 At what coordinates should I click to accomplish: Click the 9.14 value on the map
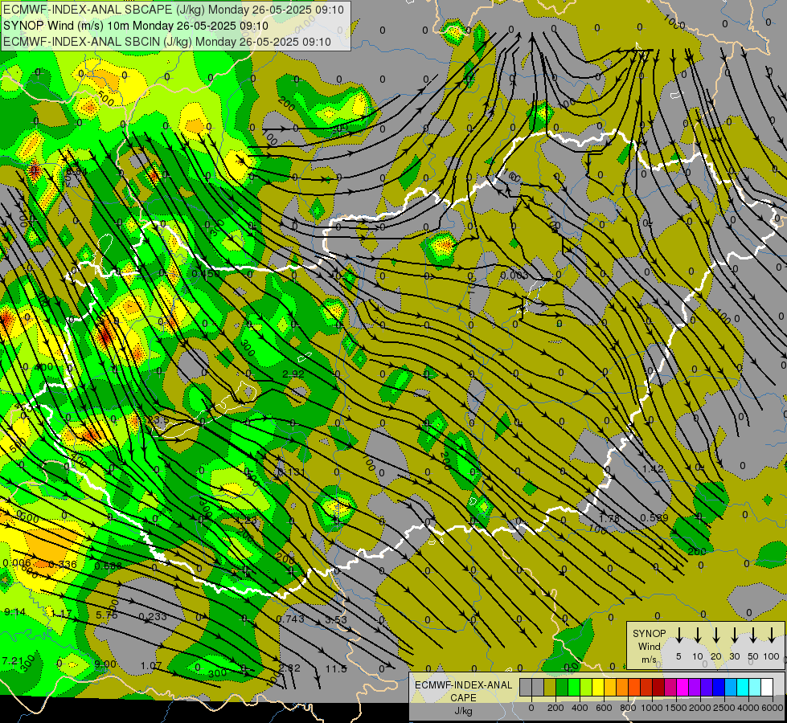[x=14, y=612]
